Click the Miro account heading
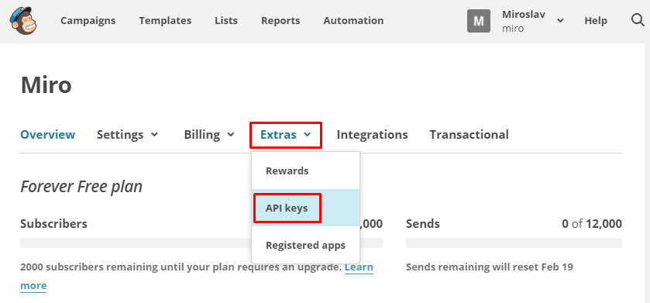This screenshot has width=650, height=303. [x=46, y=85]
